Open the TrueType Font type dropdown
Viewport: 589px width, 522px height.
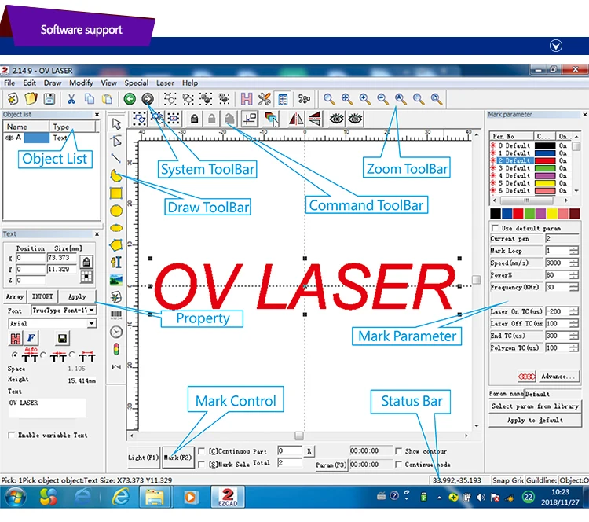(x=92, y=311)
